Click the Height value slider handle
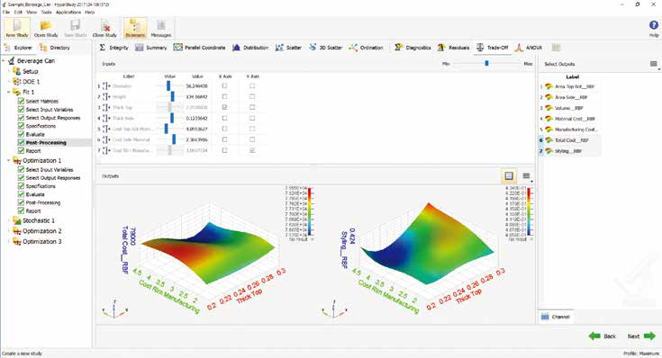The width and height of the screenshot is (662, 358). (172, 96)
